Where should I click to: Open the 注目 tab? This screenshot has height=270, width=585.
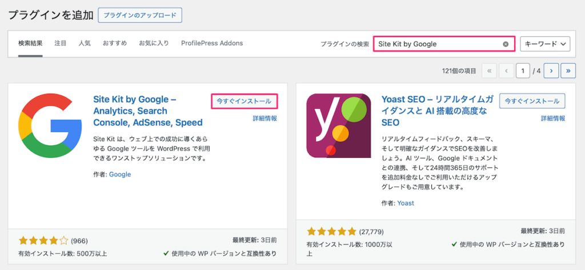click(61, 43)
